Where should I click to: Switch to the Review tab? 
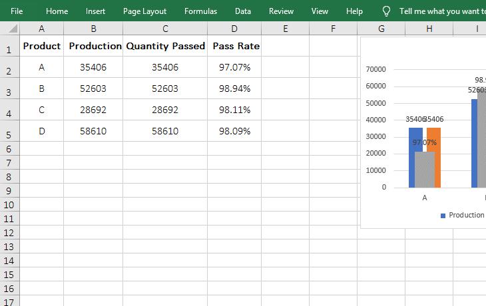click(281, 11)
